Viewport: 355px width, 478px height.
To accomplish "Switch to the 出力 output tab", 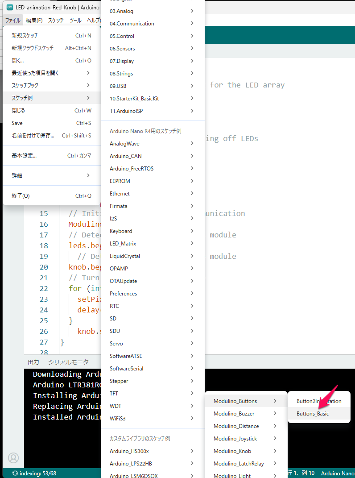I will [x=33, y=362].
